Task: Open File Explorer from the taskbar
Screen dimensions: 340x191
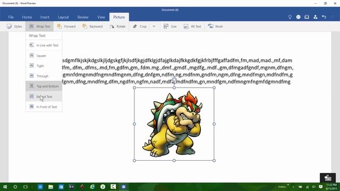Action: click(50, 187)
